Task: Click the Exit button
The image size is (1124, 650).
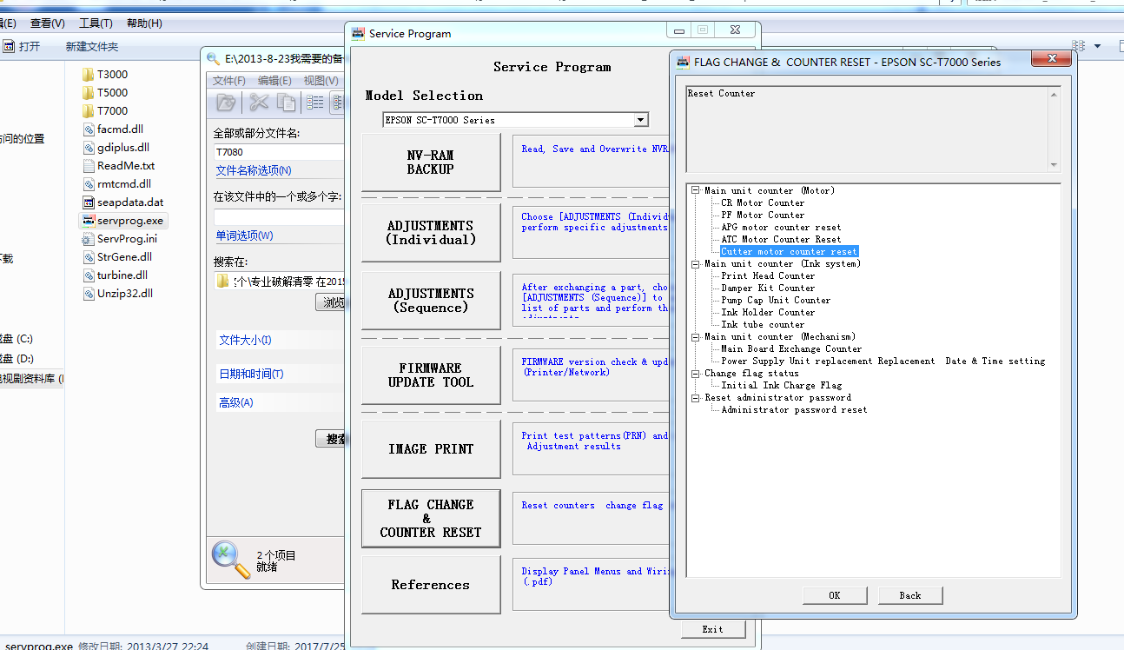Action: point(713,629)
